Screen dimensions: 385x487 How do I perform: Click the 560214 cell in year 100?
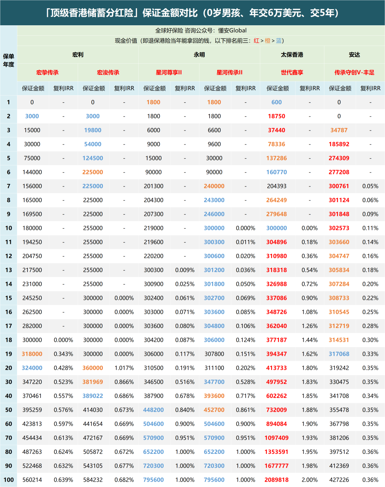click(x=32, y=480)
